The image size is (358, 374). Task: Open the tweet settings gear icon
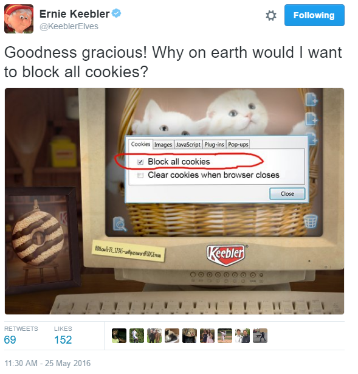[271, 15]
